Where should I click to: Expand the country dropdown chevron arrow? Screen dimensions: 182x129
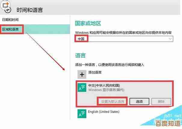(x=170, y=38)
